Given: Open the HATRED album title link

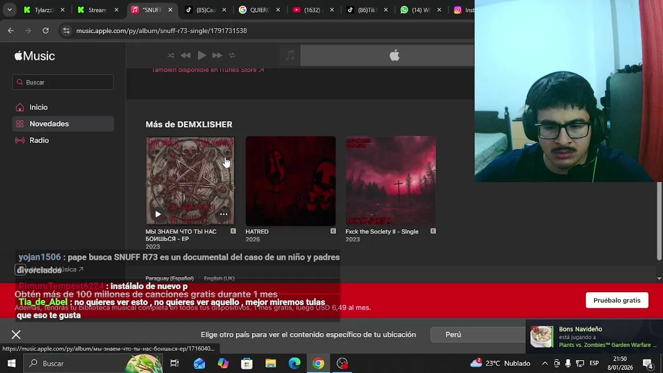Looking at the screenshot, I should 257,232.
